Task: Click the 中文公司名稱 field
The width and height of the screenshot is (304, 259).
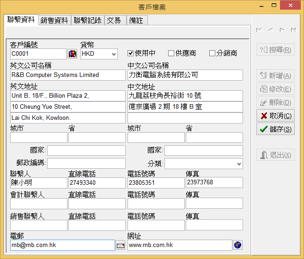Action: tap(185, 75)
